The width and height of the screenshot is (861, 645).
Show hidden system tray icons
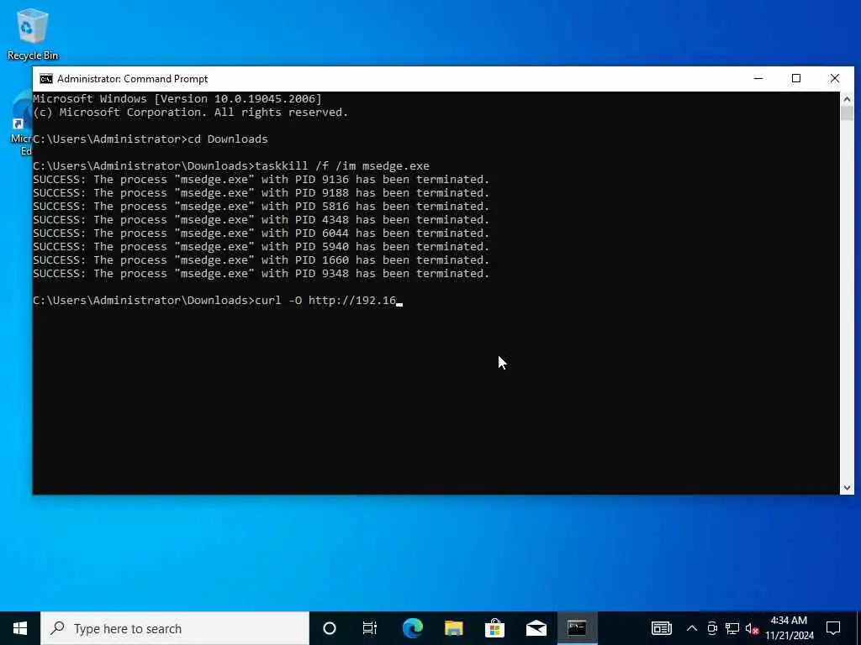(x=692, y=628)
